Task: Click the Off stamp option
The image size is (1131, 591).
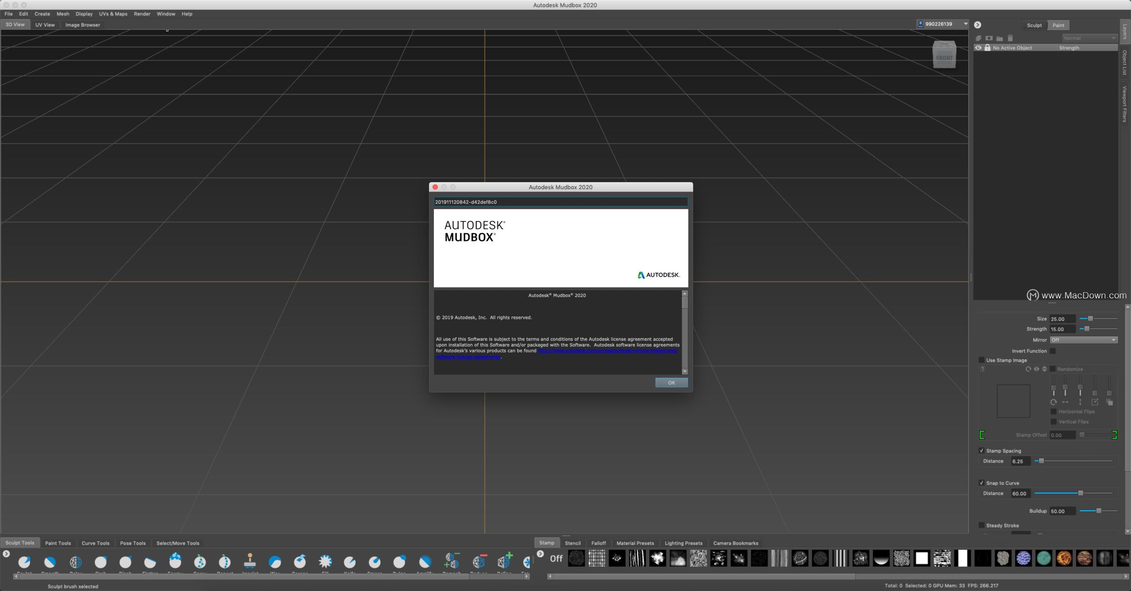Action: (x=556, y=559)
